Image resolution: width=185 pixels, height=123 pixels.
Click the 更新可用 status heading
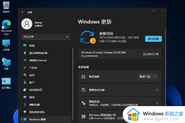pyautogui.click(x=106, y=34)
